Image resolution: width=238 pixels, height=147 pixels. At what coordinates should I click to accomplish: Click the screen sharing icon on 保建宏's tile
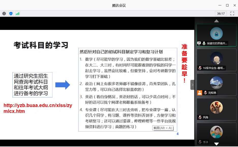(199, 43)
